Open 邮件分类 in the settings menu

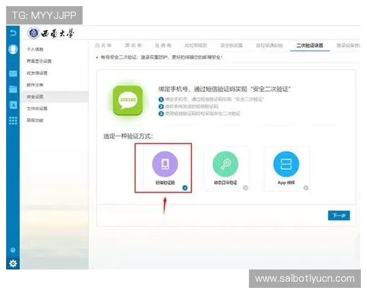coord(35,85)
